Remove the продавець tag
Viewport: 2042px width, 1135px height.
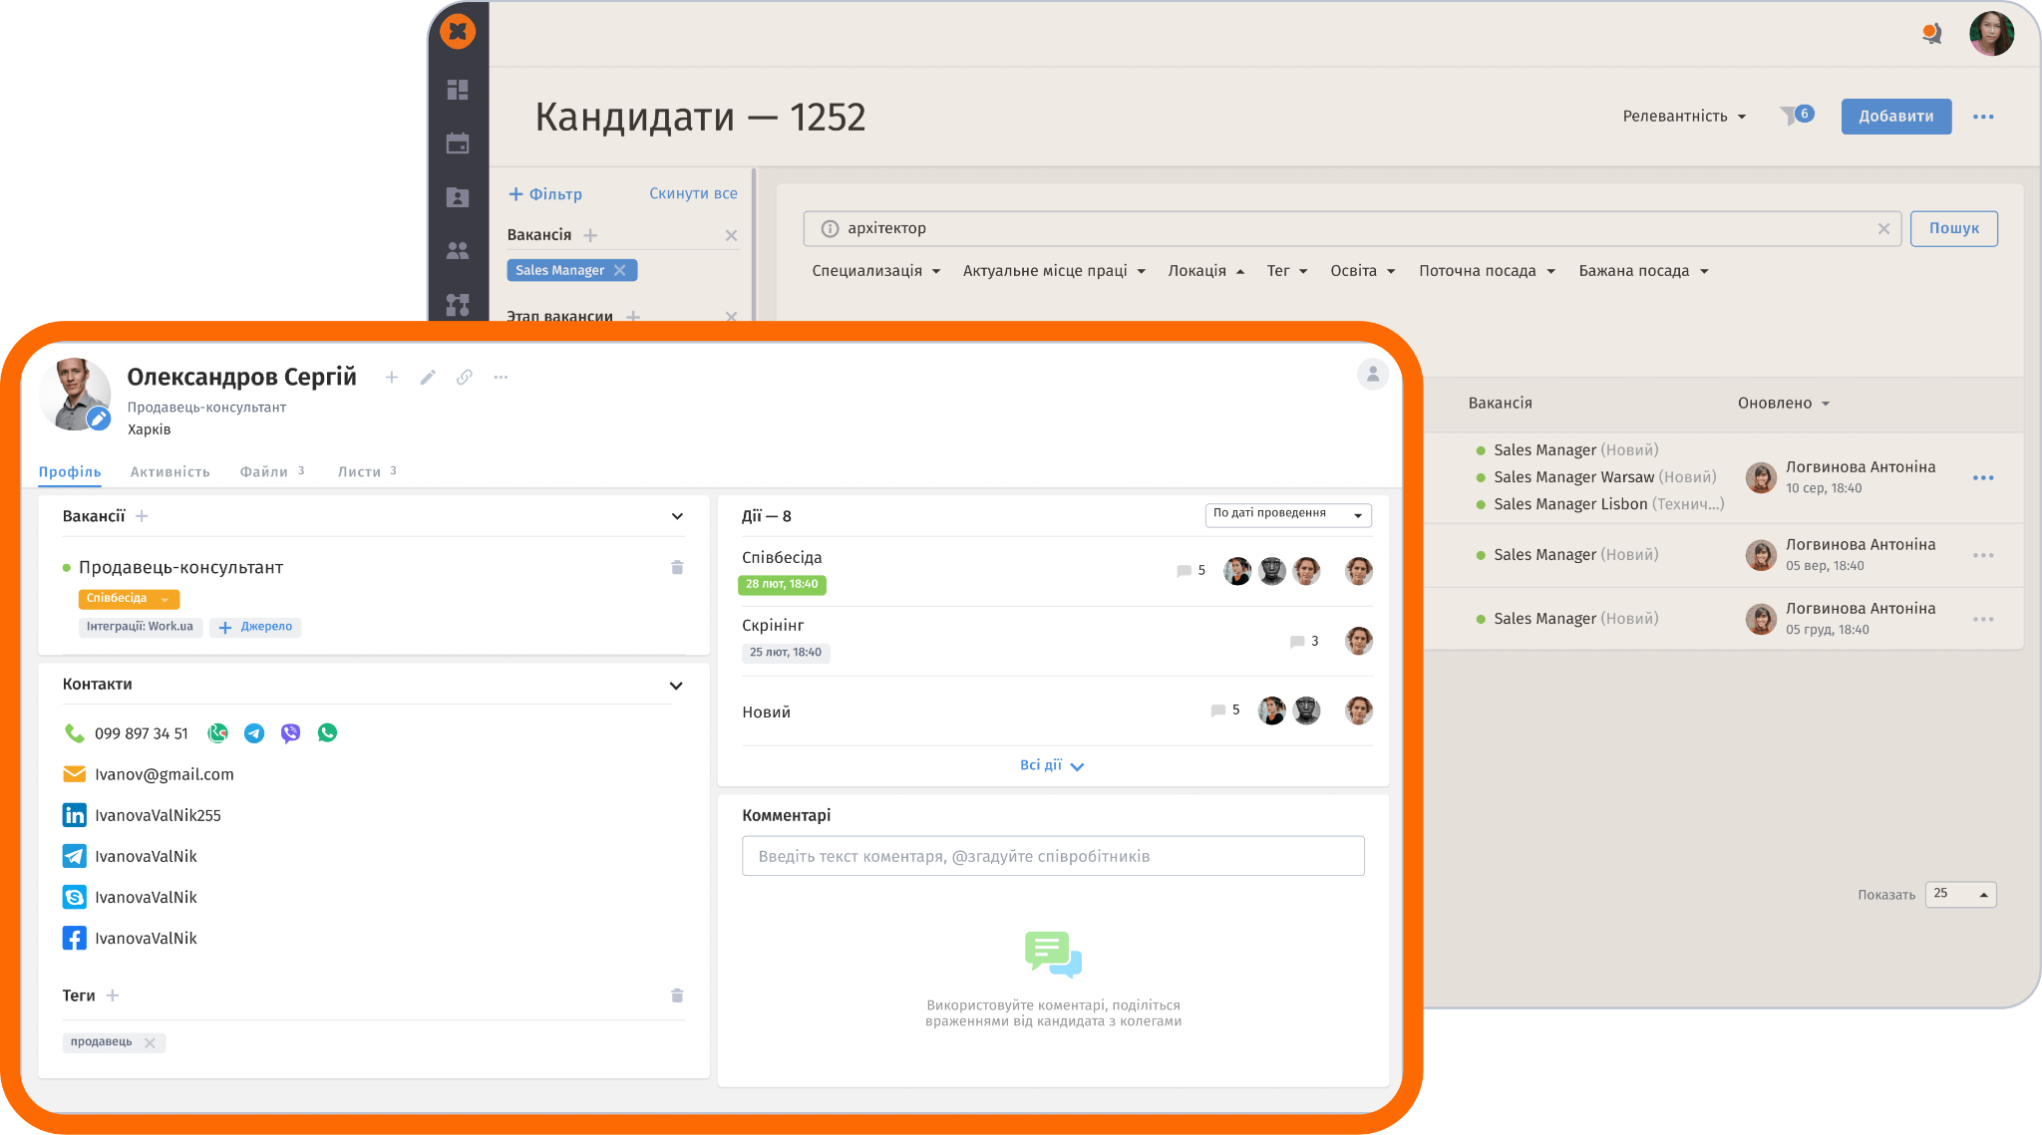click(150, 1042)
